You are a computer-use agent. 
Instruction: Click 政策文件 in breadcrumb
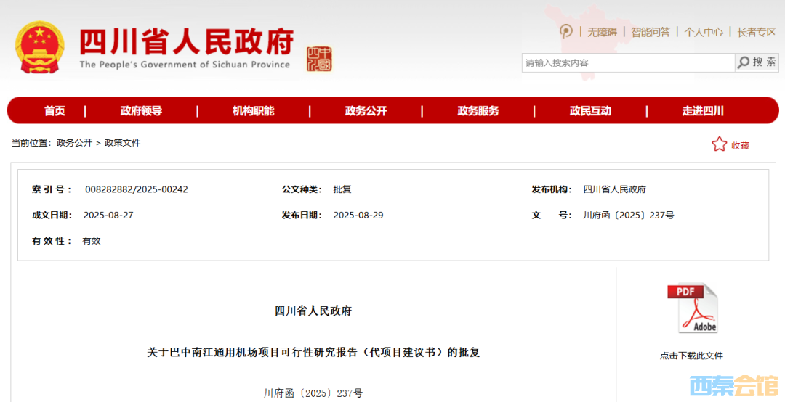pos(123,143)
